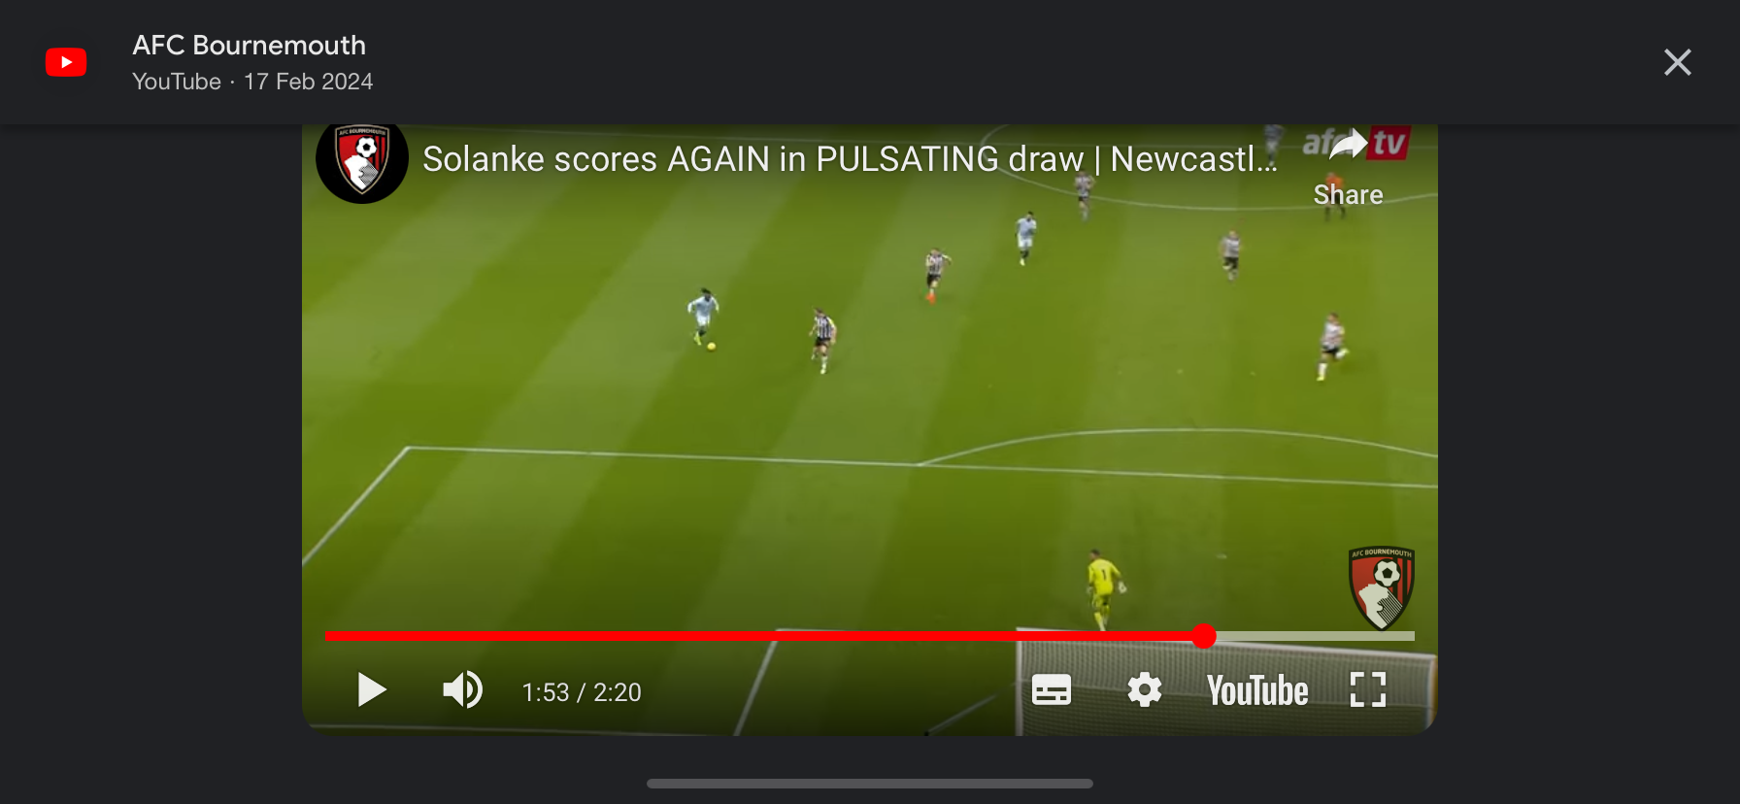The height and width of the screenshot is (804, 1740).
Task: Close the video overlay with X
Action: (1678, 62)
